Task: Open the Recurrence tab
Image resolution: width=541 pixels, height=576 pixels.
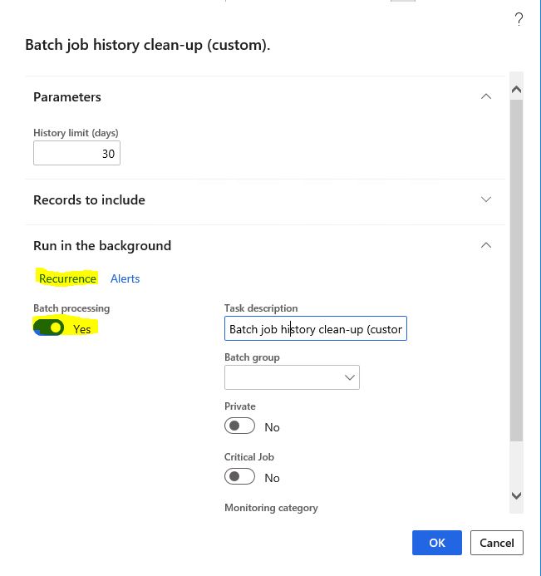Action: [x=67, y=278]
